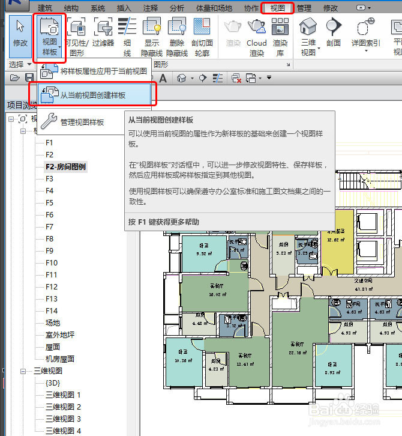Switch to the 管理 ribbon tab
402x436 pixels.
point(304,8)
